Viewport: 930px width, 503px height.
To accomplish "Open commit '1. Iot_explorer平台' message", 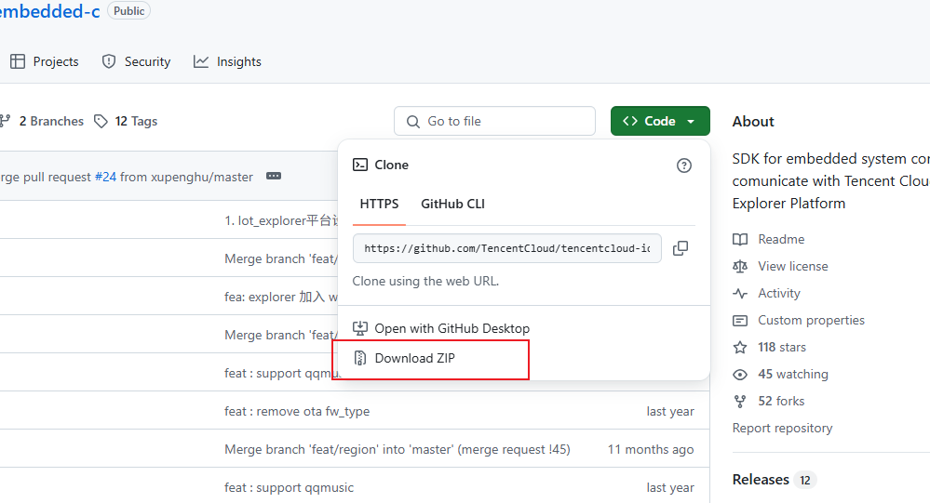I will click(x=281, y=220).
